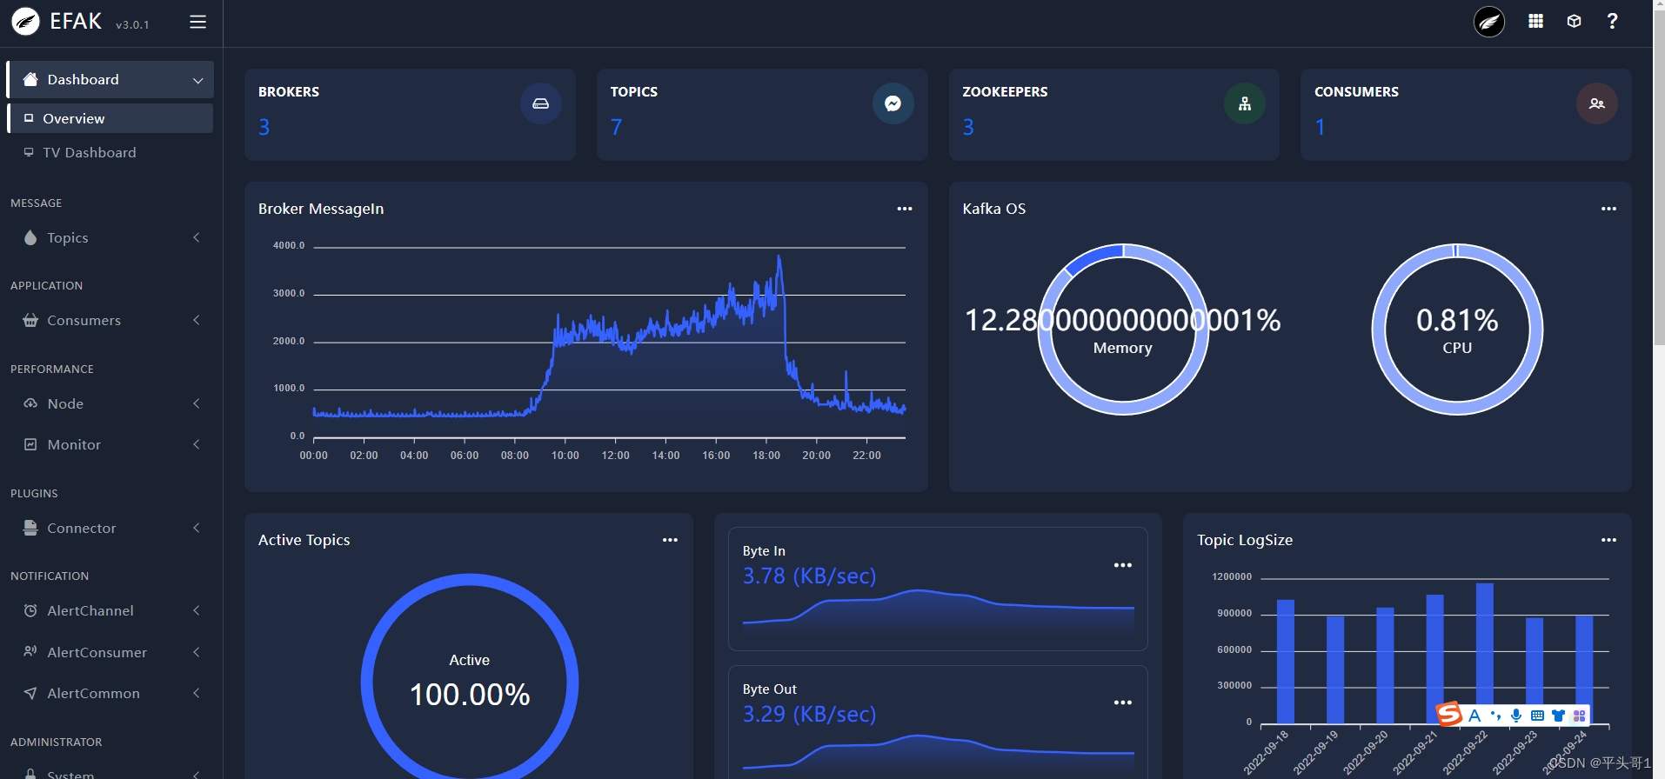The width and height of the screenshot is (1665, 779).
Task: Open the Topics sidebar item
Action: pos(110,237)
